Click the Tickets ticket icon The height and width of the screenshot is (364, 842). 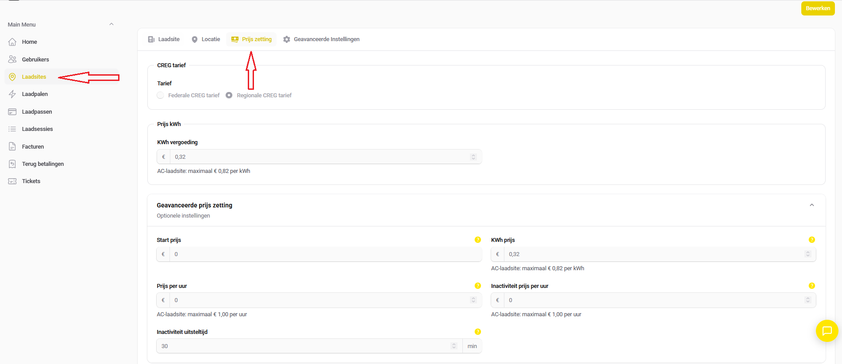[12, 181]
